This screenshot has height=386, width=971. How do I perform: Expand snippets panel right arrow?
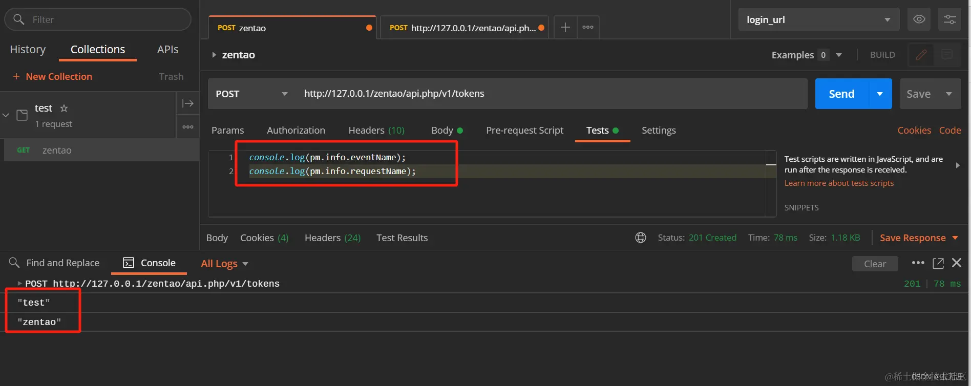pos(958,165)
